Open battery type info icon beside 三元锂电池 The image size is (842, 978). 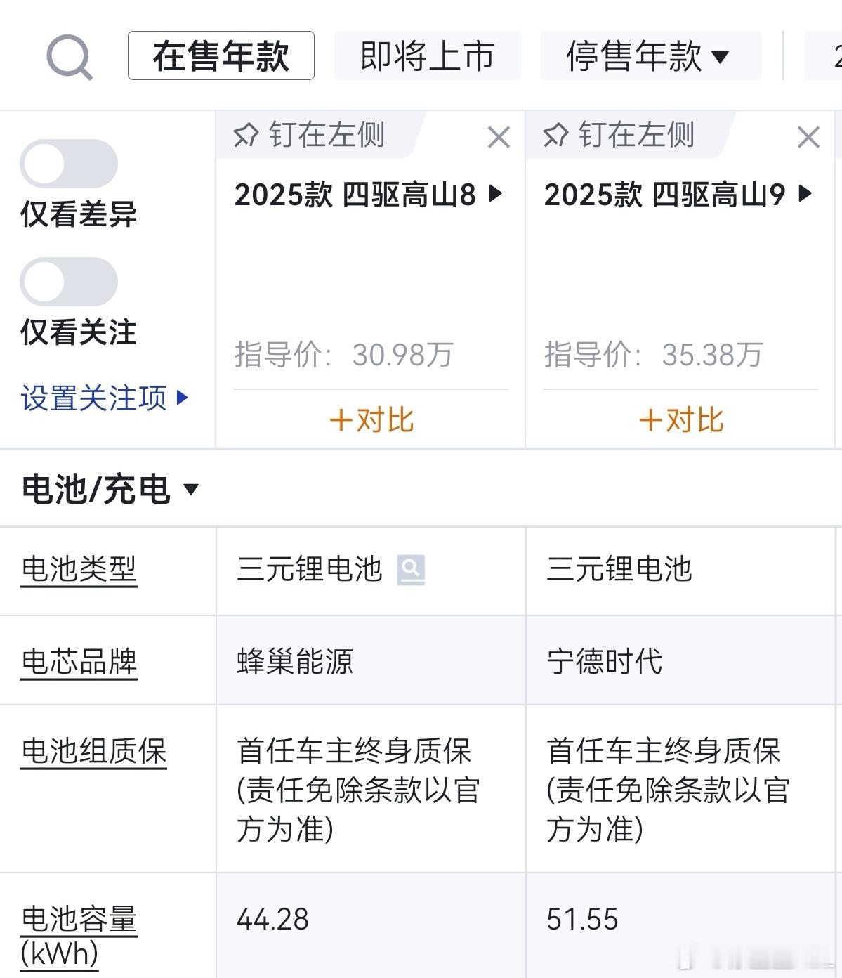pyautogui.click(x=411, y=569)
